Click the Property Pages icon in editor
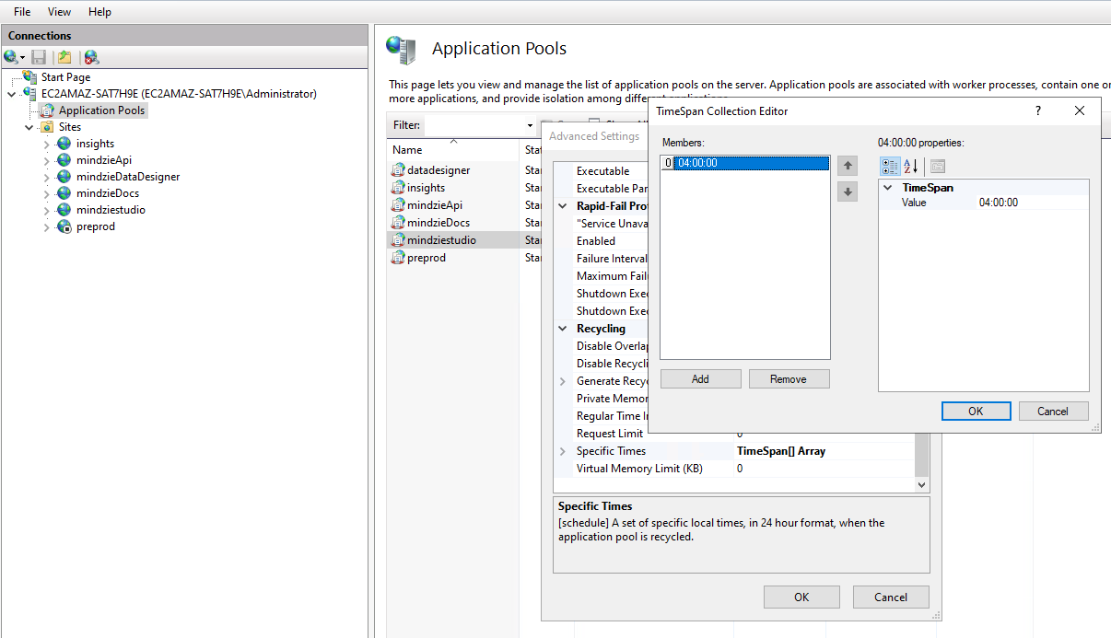This screenshot has height=638, width=1111. [x=937, y=167]
